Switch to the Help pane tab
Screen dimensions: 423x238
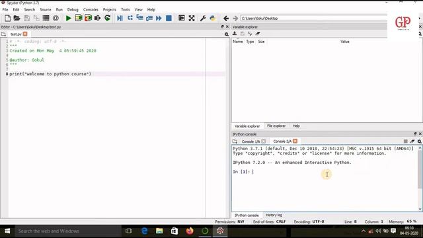pos(296,126)
